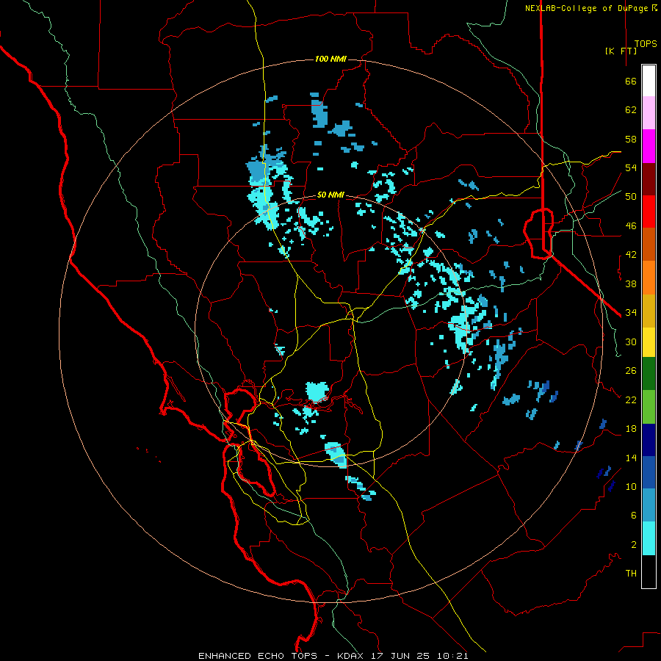Click the '34' legend value label
The image size is (661, 661).
click(x=631, y=313)
